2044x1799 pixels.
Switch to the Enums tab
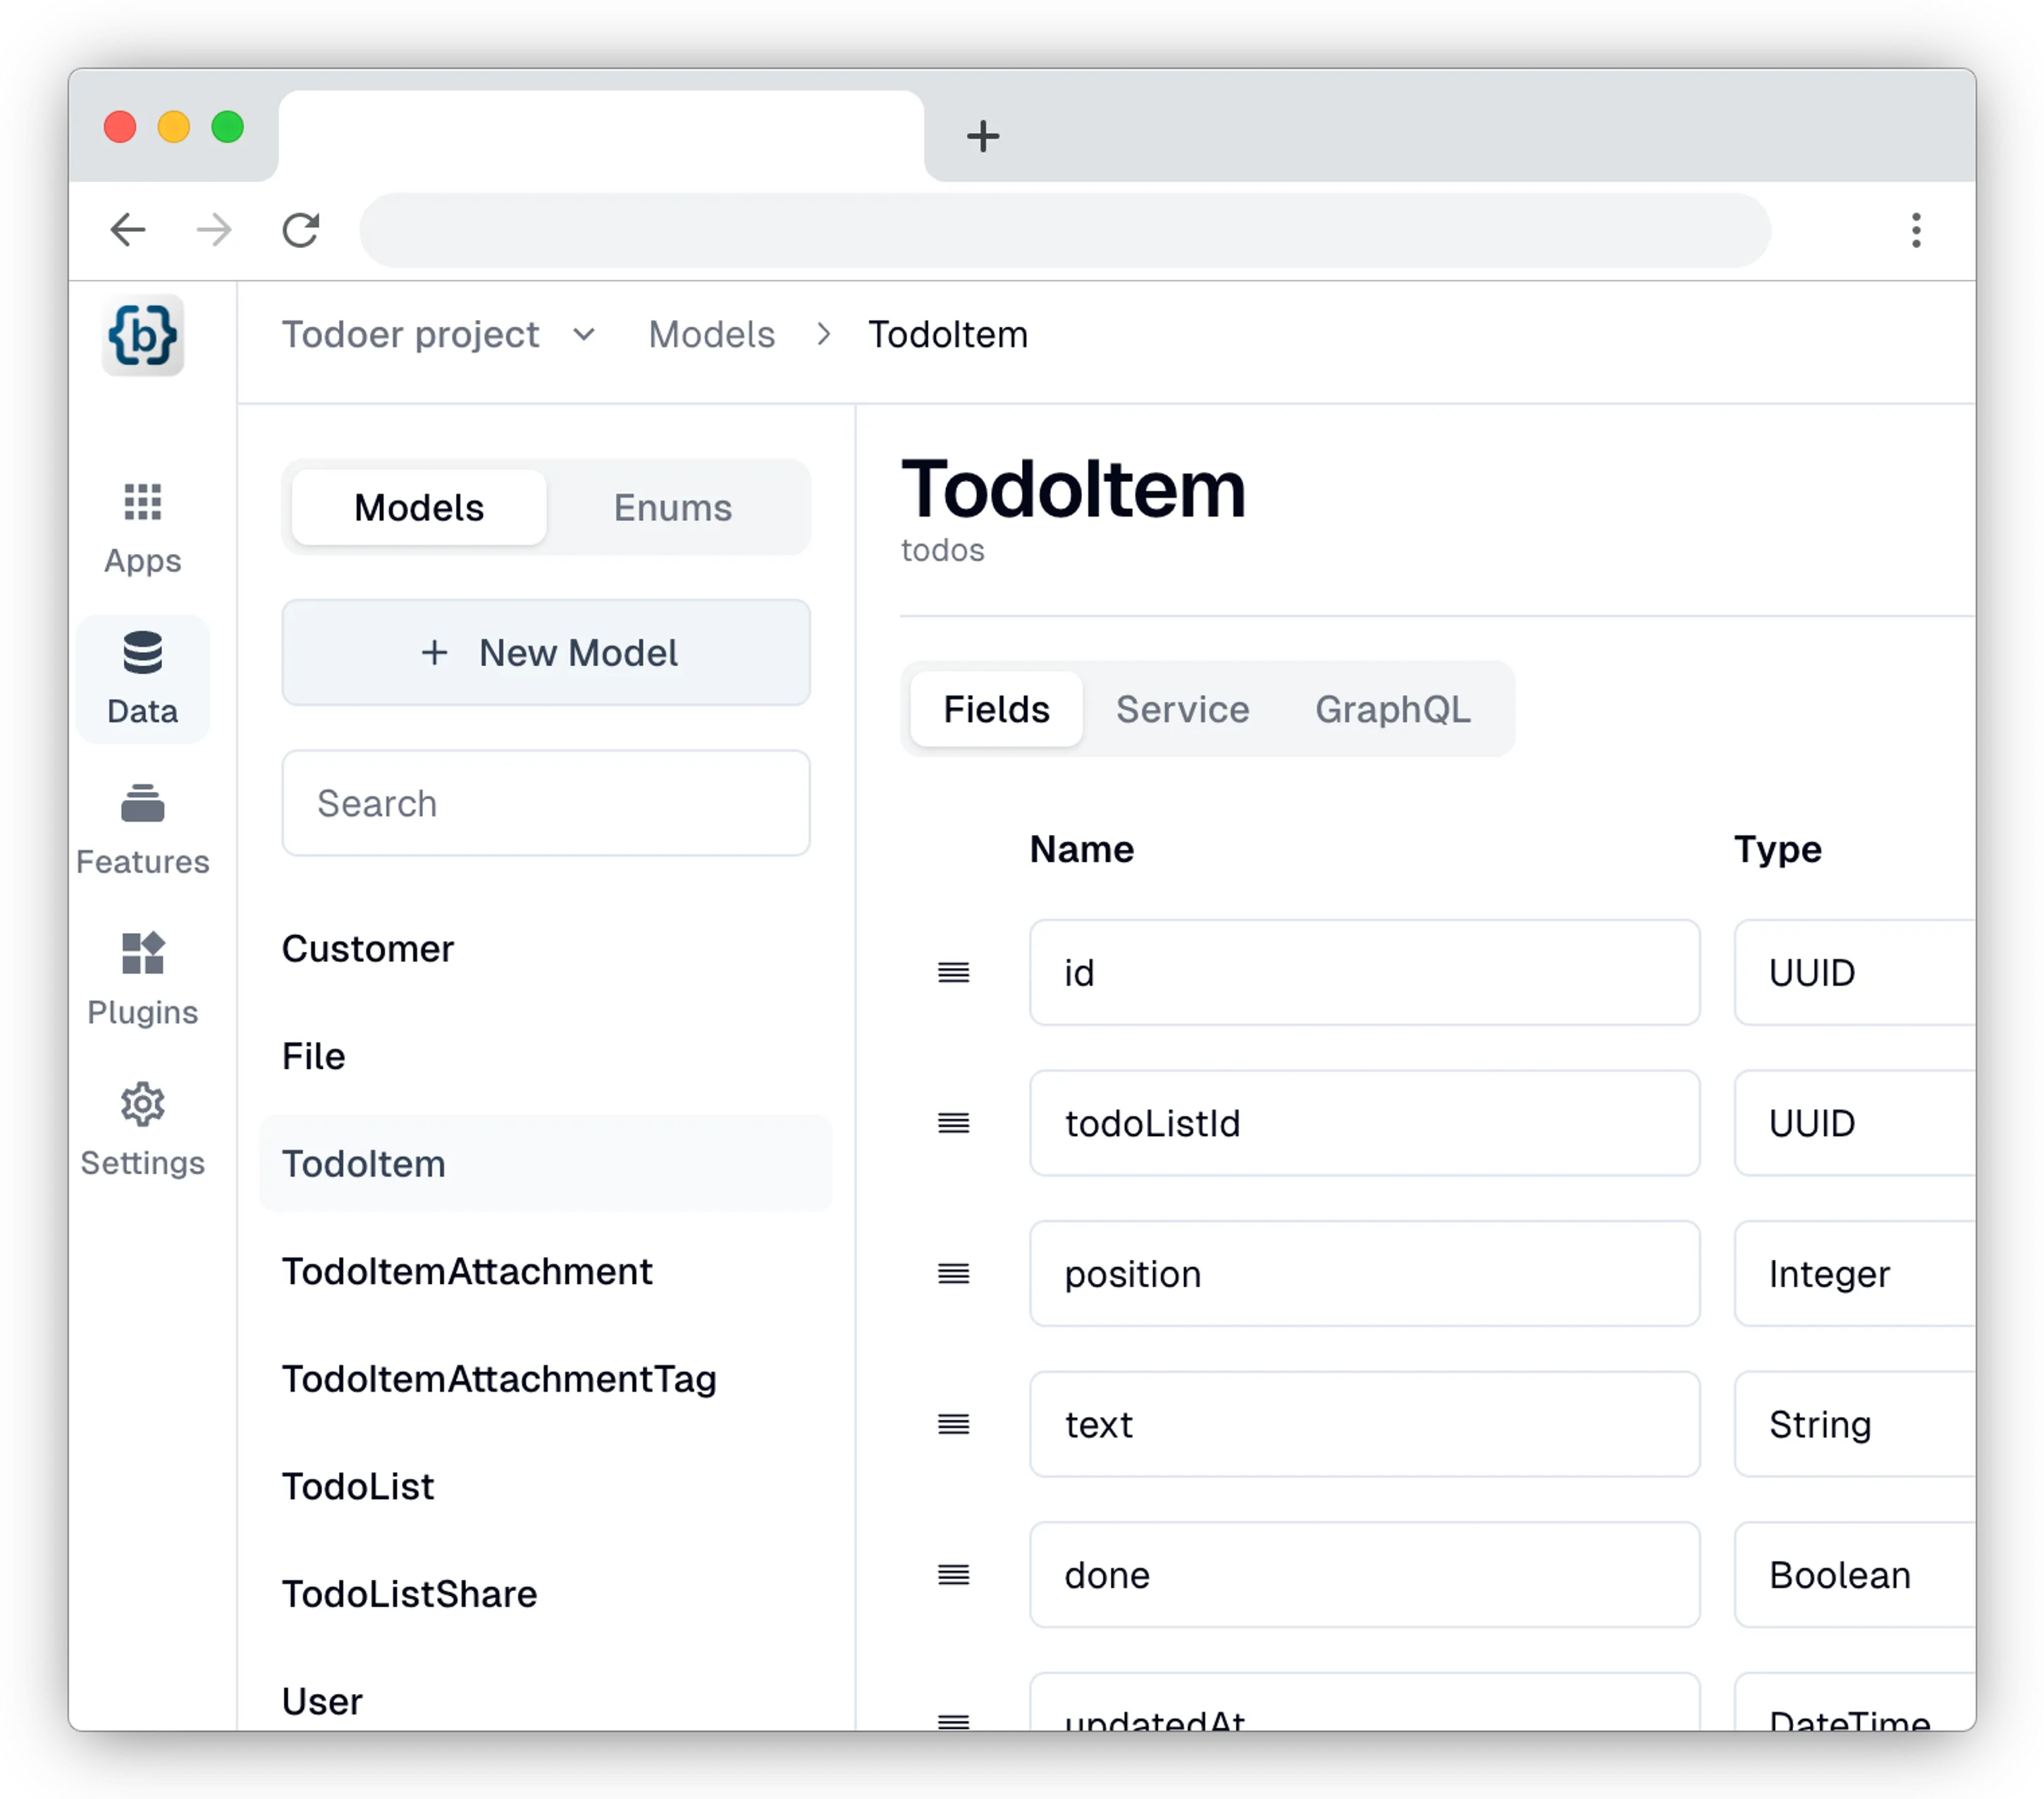(x=672, y=508)
